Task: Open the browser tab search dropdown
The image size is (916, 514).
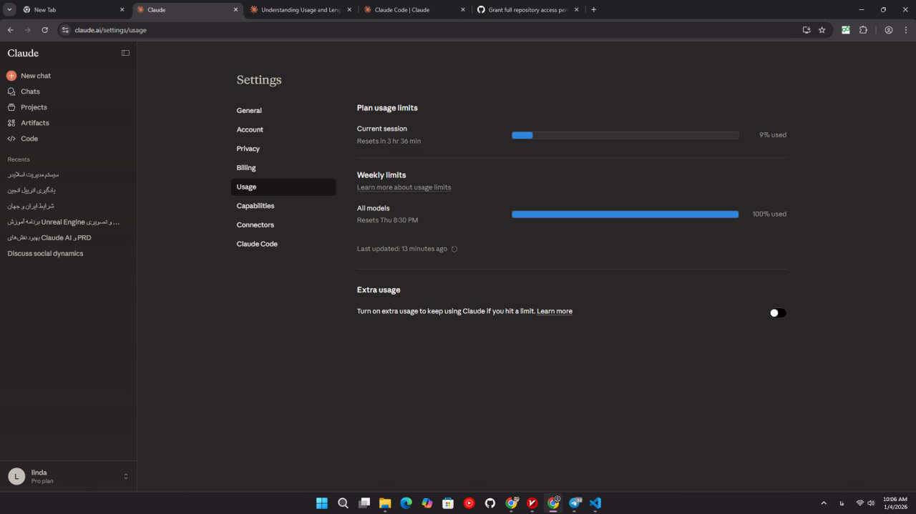Action: coord(10,9)
